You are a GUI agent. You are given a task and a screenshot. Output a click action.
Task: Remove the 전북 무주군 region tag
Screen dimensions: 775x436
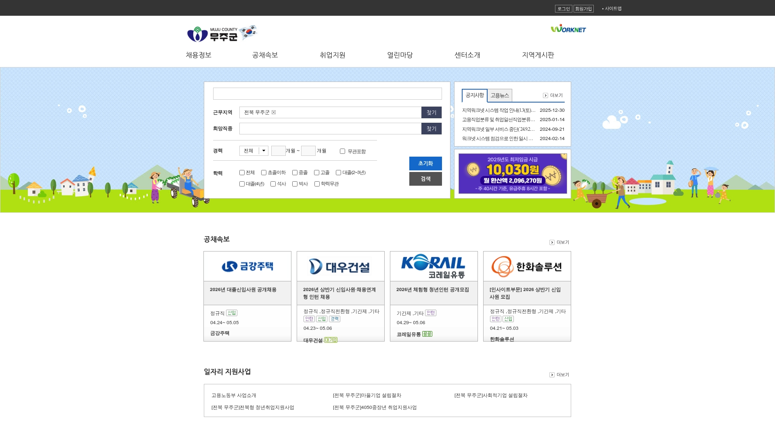[274, 112]
